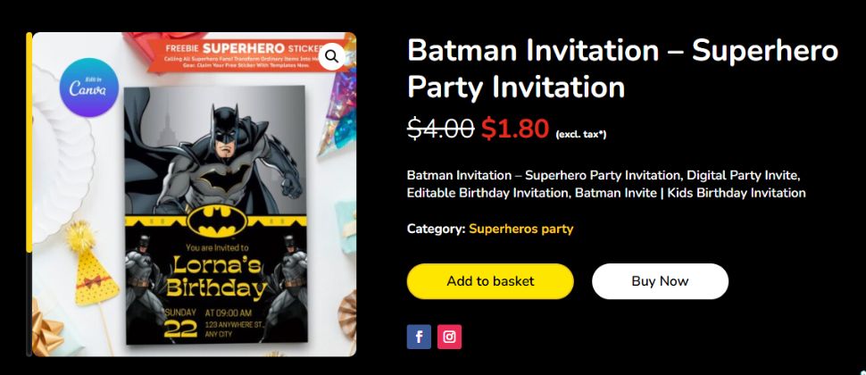Click the excl. tax note
This screenshot has width=866, height=375.
tap(581, 134)
